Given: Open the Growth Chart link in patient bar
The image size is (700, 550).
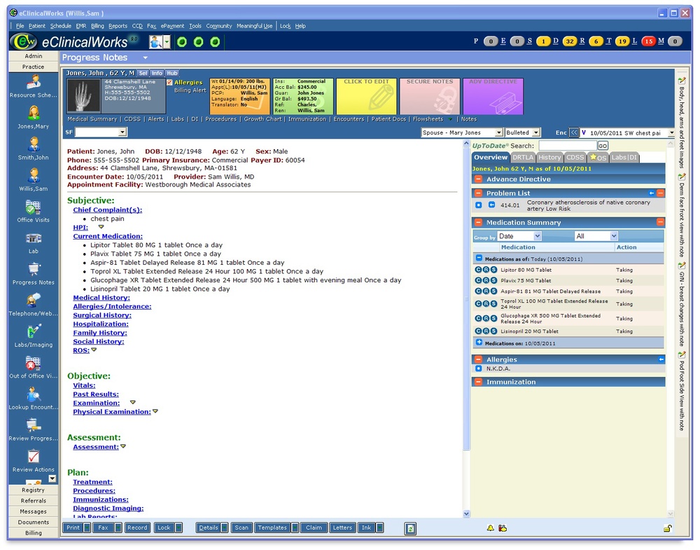Looking at the screenshot, I should pos(262,119).
